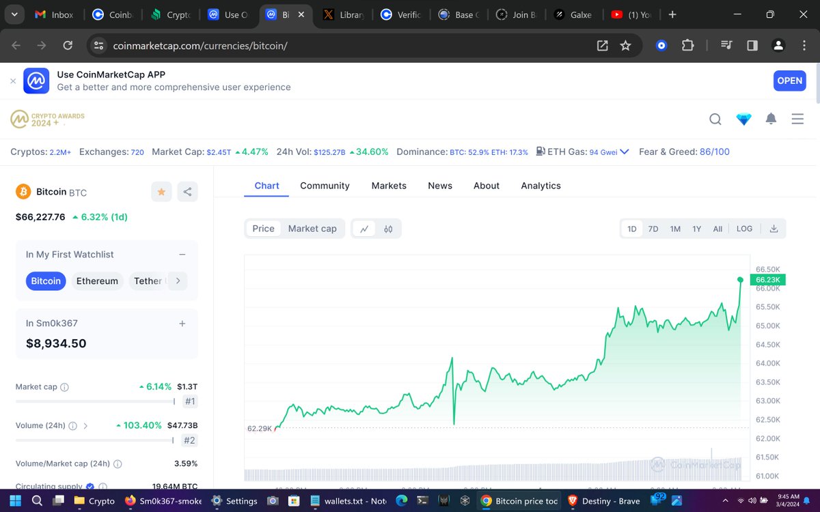The width and height of the screenshot is (820, 512).
Task: Select the line chart view icon
Action: (364, 229)
